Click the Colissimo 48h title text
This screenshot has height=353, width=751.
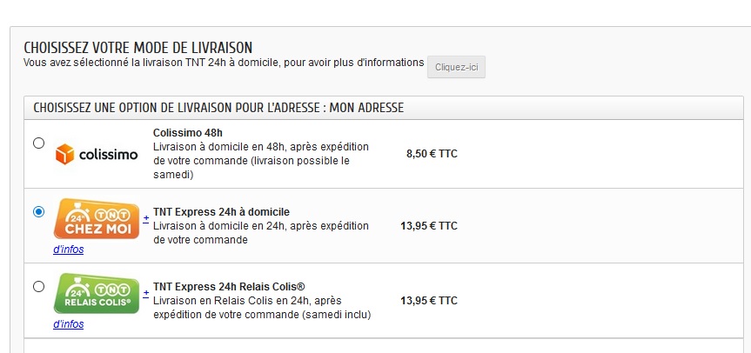tap(188, 132)
